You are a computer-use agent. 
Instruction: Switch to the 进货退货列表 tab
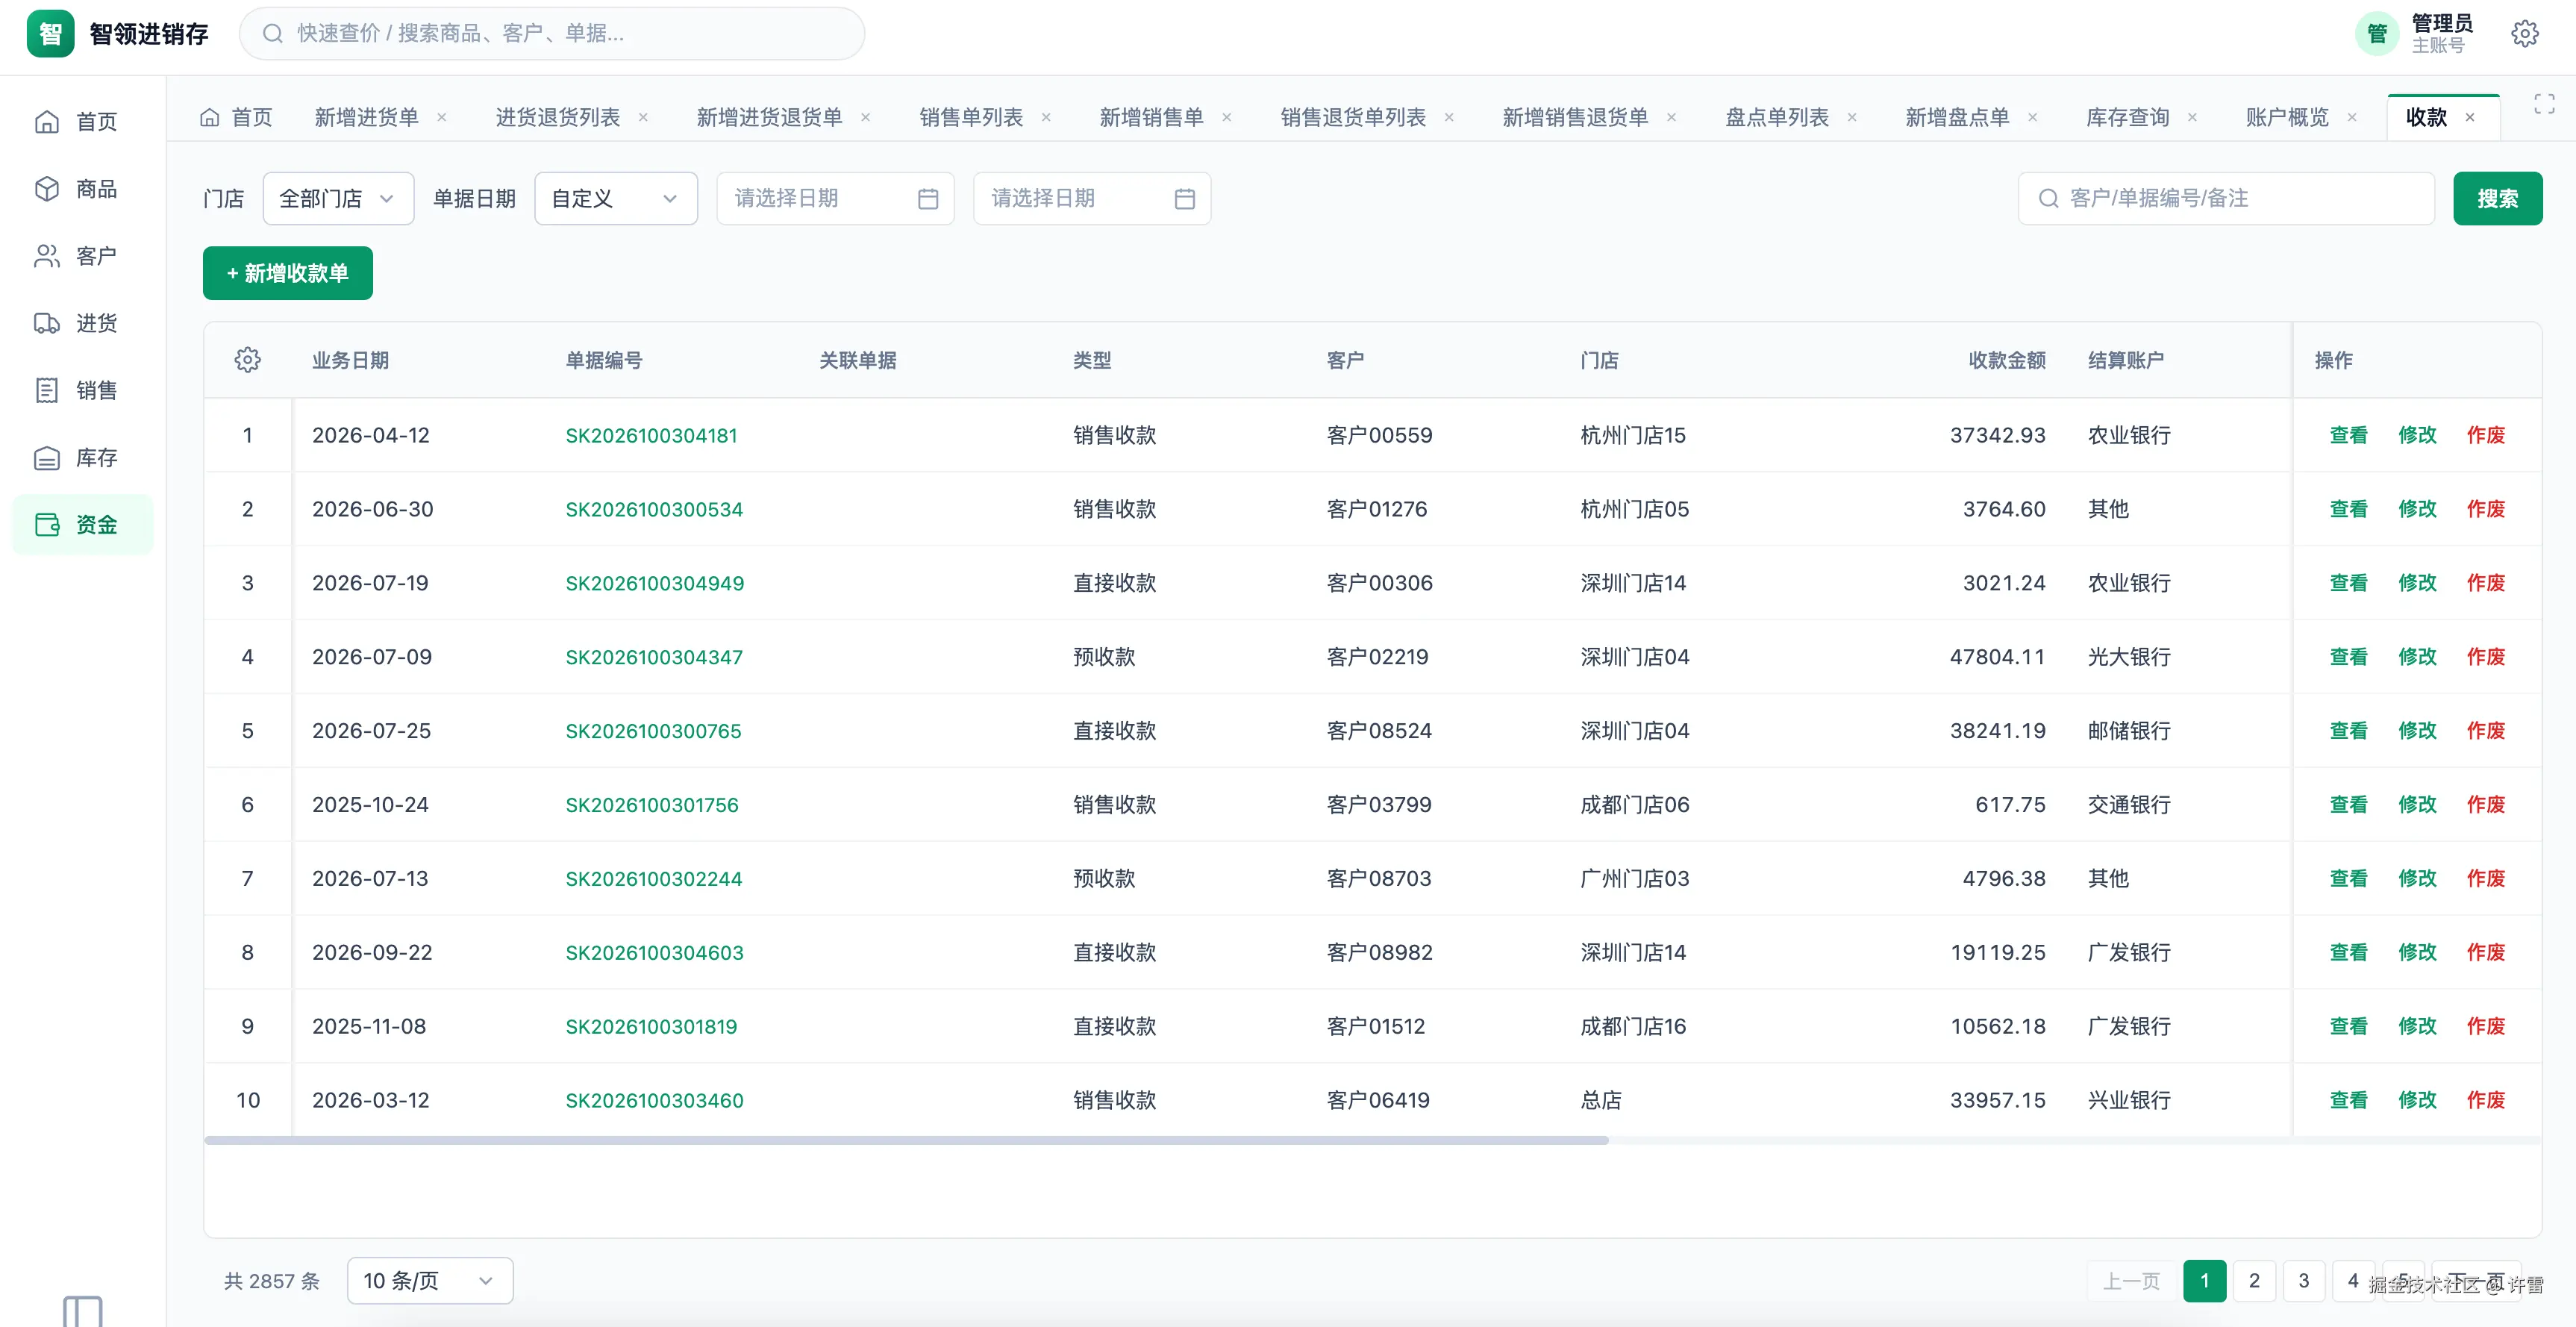[x=558, y=118]
